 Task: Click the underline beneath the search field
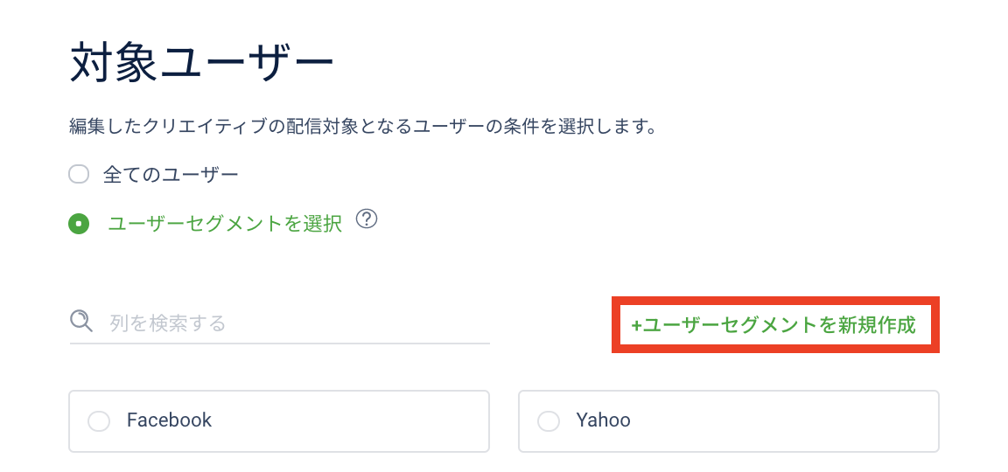280,343
